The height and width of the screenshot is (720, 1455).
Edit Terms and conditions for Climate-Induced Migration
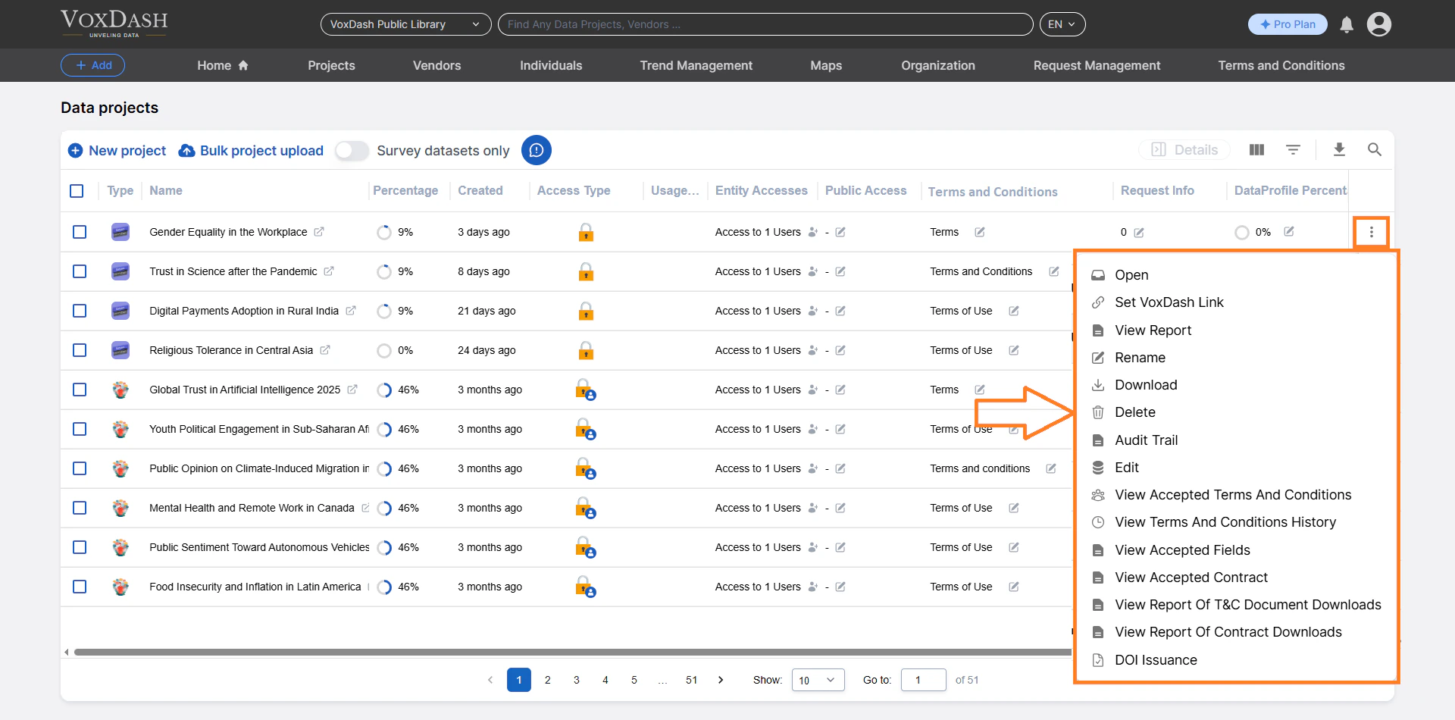(x=1051, y=468)
